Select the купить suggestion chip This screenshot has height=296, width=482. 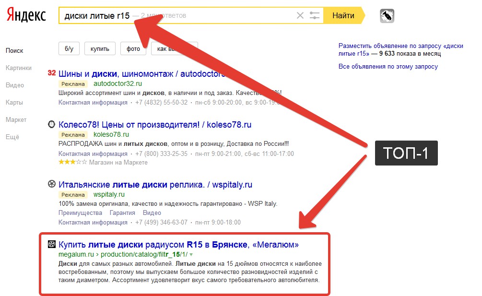click(x=100, y=48)
